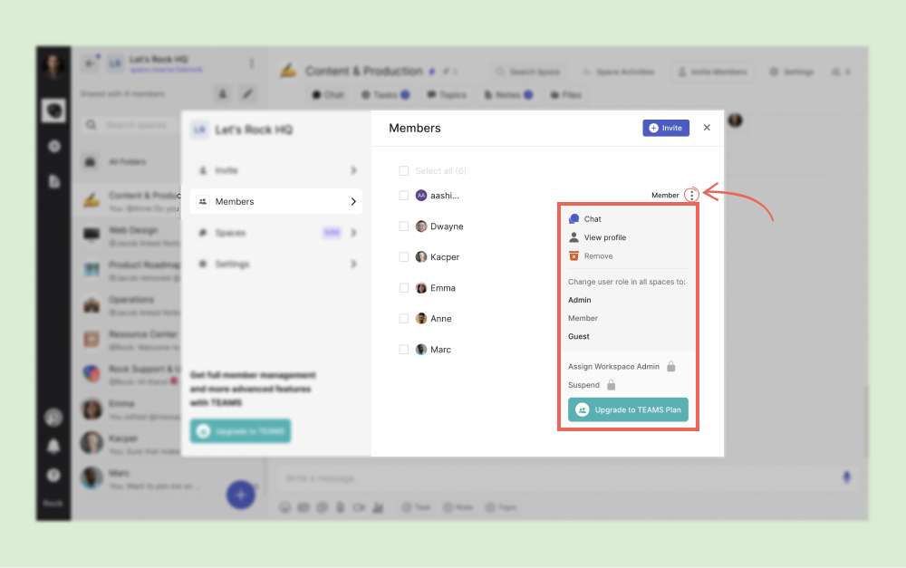Click aashi's purple avatar

421,196
